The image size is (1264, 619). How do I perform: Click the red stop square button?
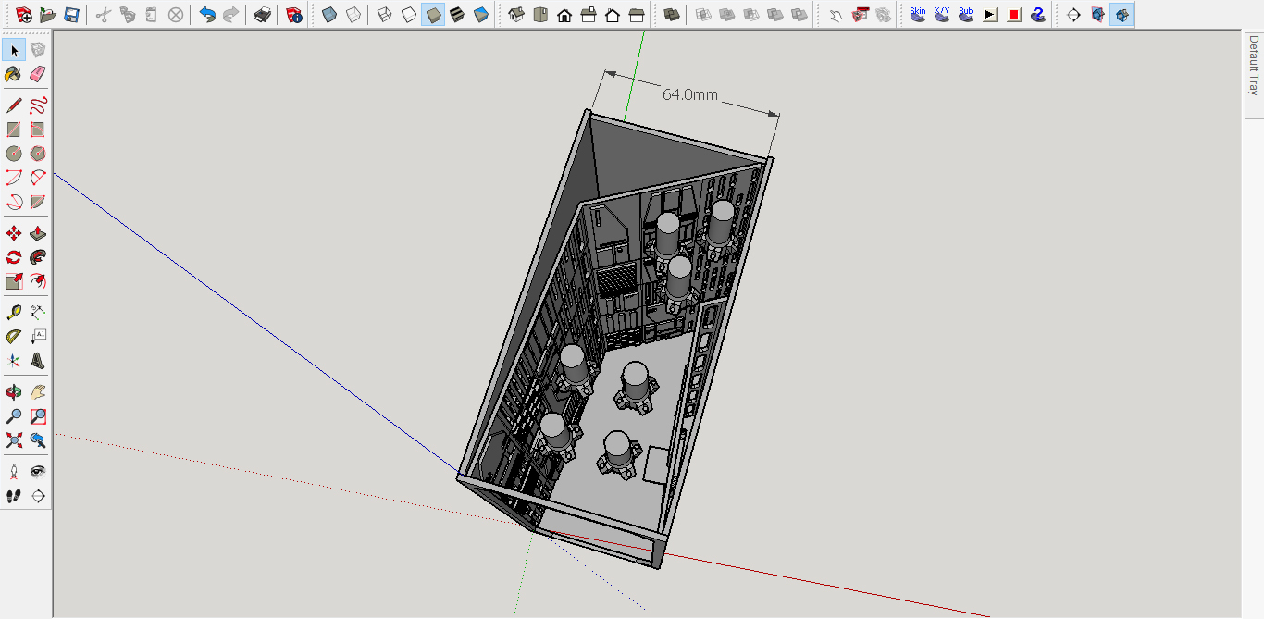click(x=1014, y=15)
